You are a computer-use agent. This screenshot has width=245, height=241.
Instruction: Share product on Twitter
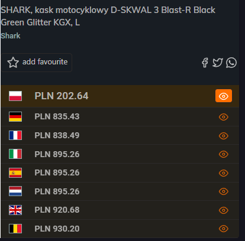(x=218, y=63)
